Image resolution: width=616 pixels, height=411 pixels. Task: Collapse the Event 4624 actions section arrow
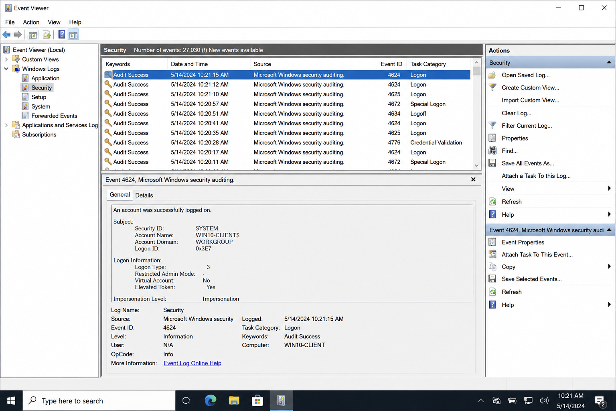(x=609, y=230)
